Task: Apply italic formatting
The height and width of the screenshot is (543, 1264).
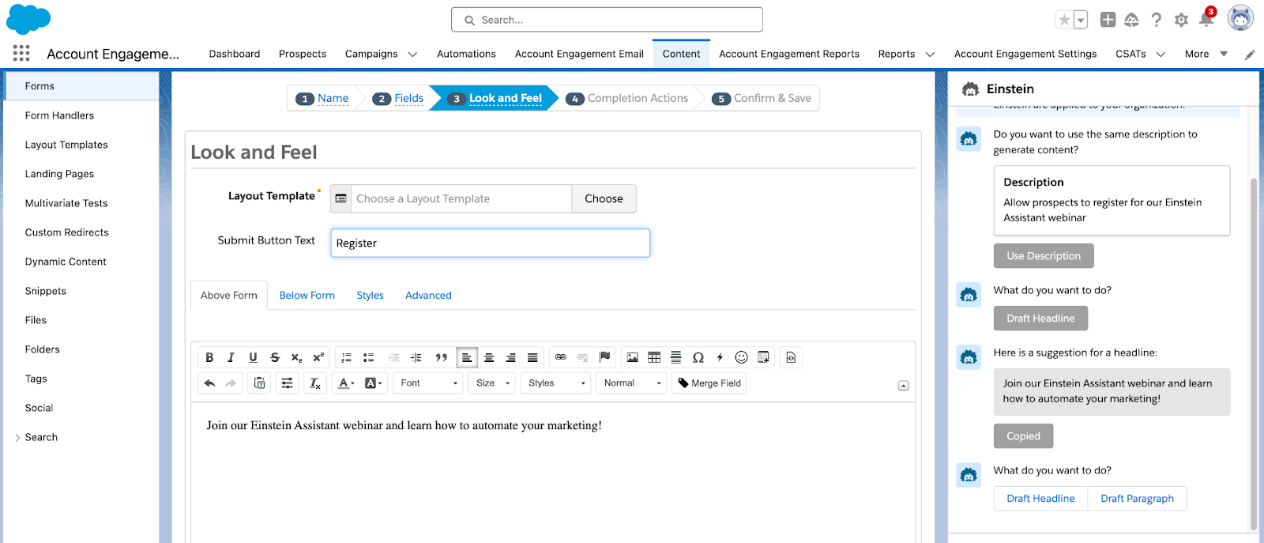Action: click(x=231, y=357)
